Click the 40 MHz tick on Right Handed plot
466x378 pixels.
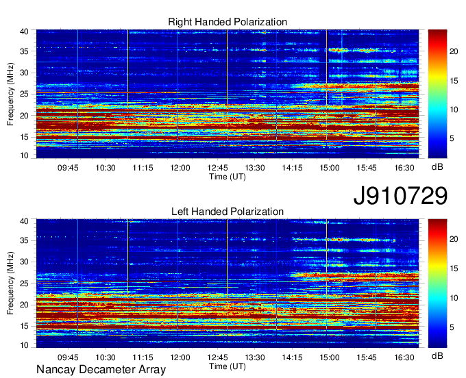point(24,32)
